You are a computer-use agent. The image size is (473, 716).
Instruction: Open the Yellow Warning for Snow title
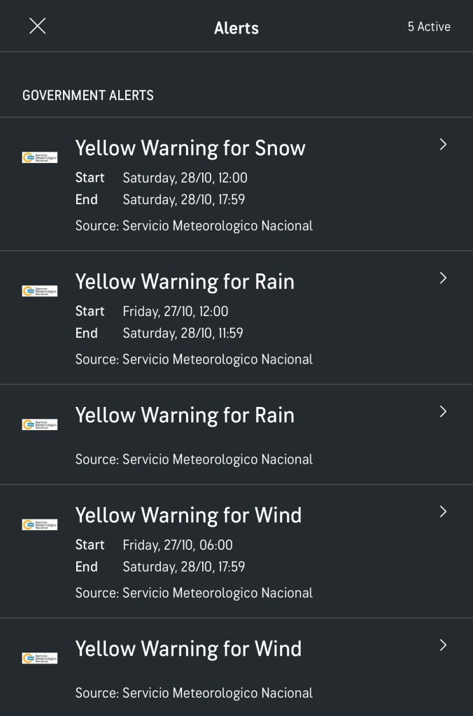(x=190, y=148)
